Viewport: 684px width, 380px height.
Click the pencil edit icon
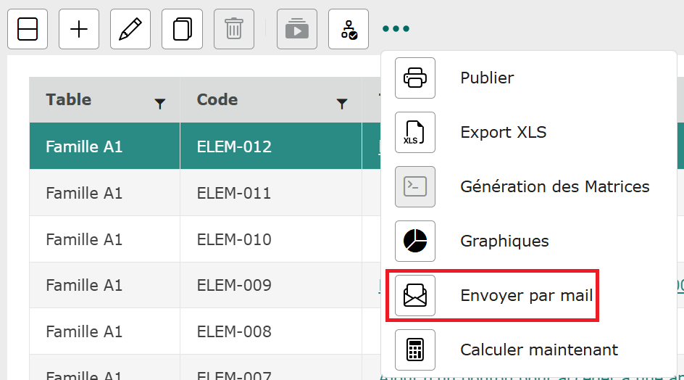coord(130,29)
